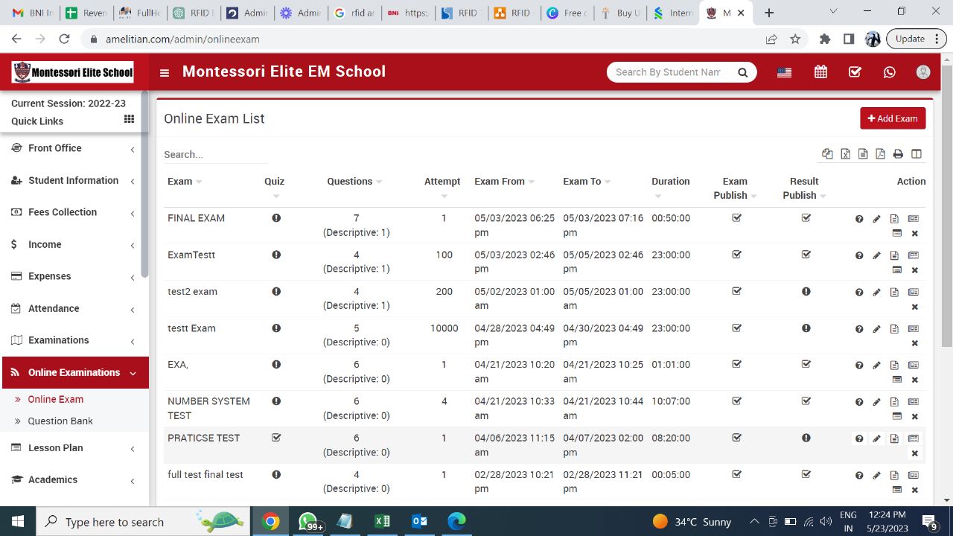Toggle Exam Publish for ExamTestt

click(x=737, y=255)
